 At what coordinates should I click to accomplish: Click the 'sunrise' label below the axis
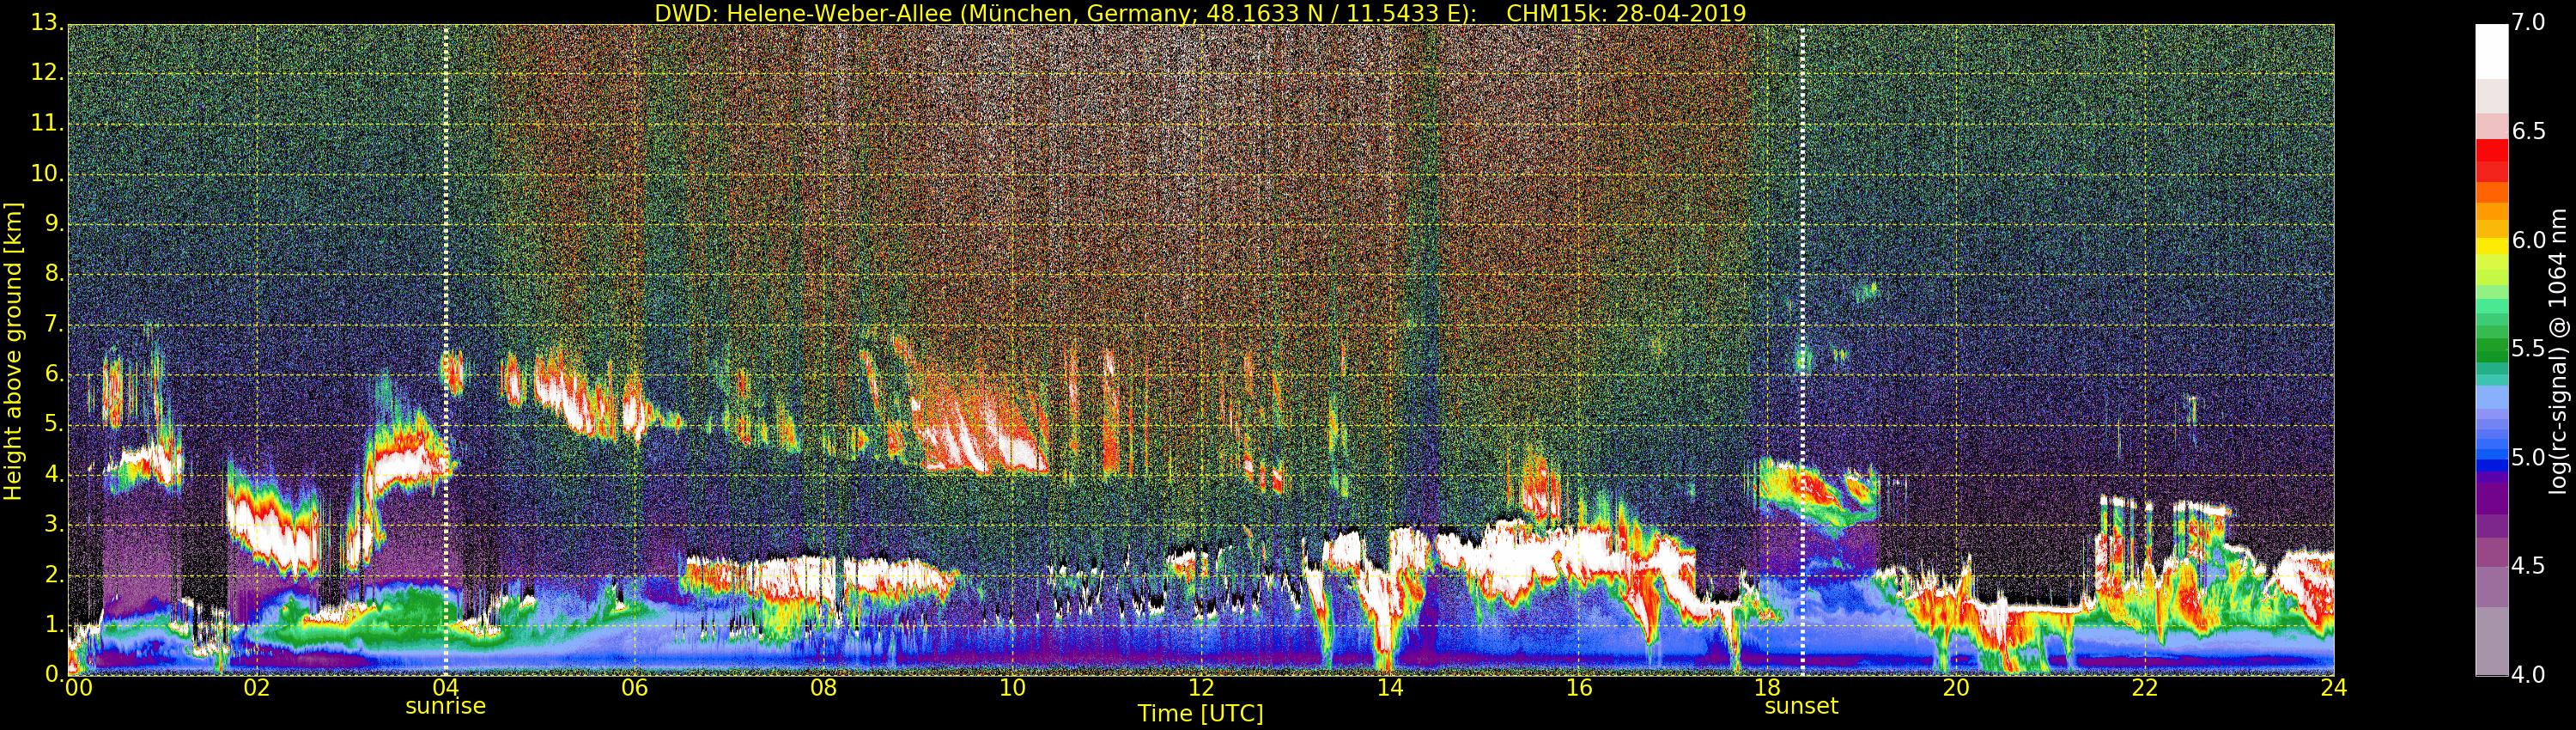(x=445, y=706)
